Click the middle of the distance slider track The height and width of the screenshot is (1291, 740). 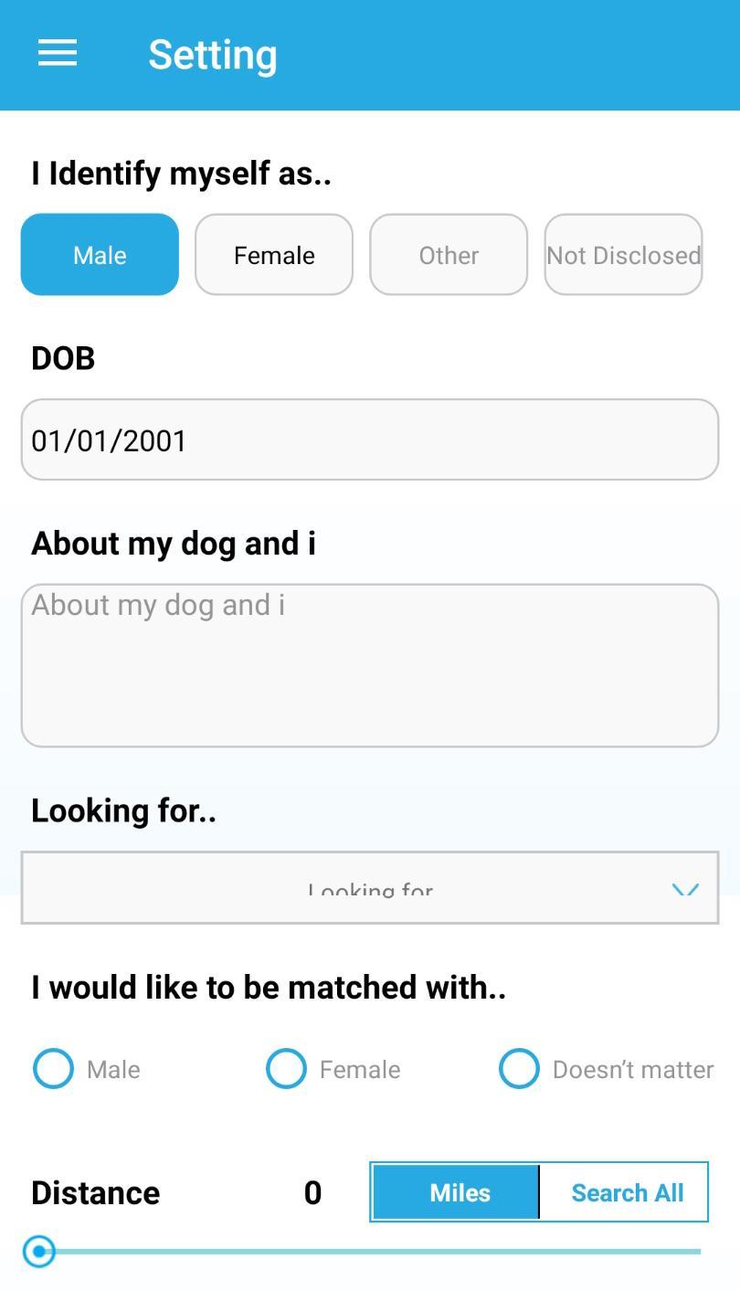click(x=370, y=1251)
